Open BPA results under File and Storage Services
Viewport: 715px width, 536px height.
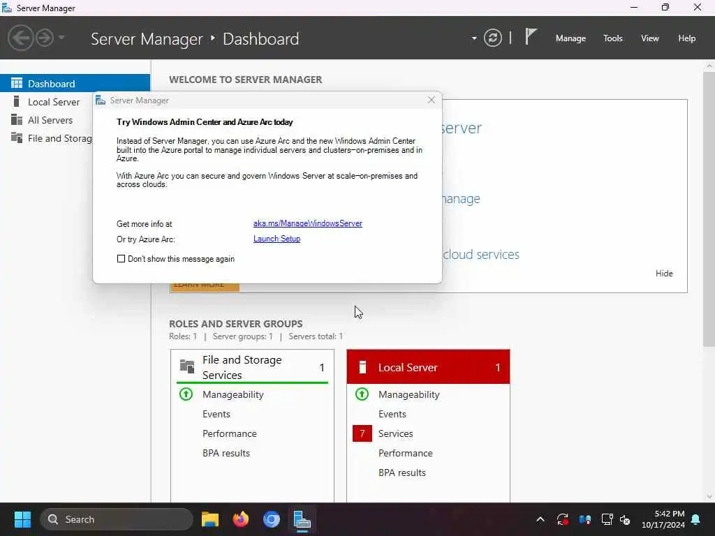click(x=226, y=454)
